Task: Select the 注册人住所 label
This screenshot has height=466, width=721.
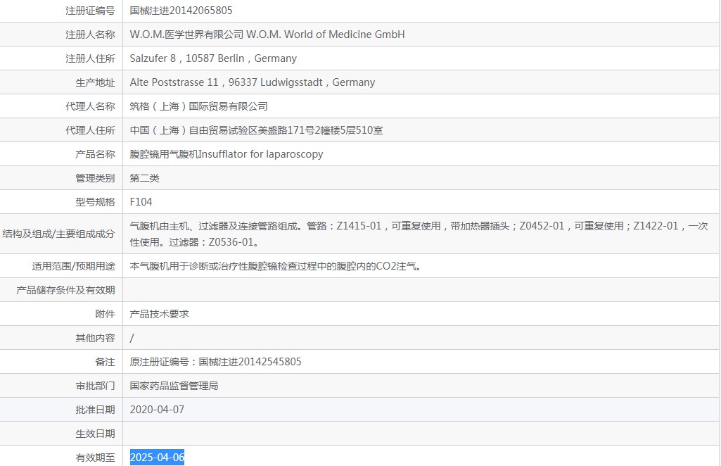Action: click(x=90, y=58)
